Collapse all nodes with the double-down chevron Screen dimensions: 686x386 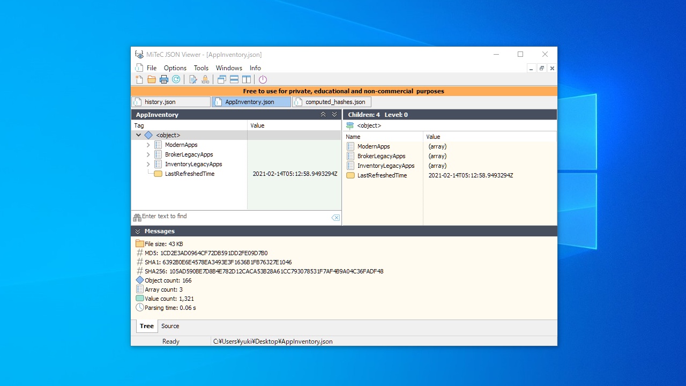(334, 115)
